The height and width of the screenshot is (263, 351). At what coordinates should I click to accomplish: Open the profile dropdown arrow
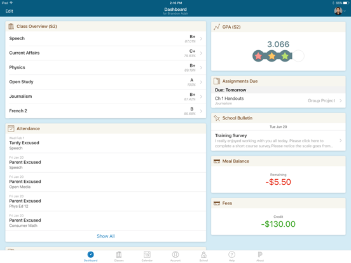[345, 11]
